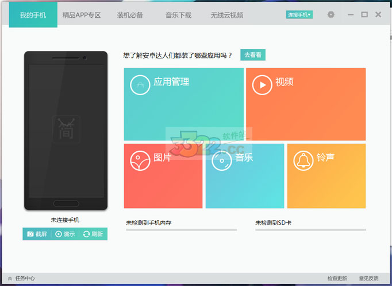Open the 铃声 ringtone tile
The height and width of the screenshot is (286, 392).
click(x=326, y=176)
